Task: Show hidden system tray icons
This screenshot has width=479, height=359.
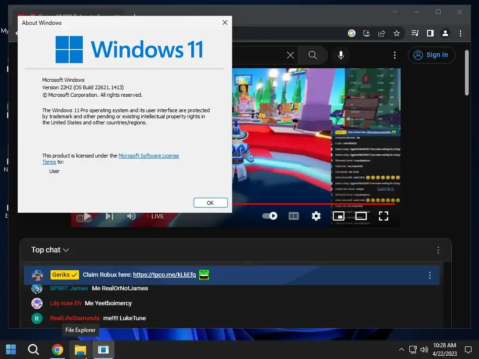Action: pyautogui.click(x=401, y=350)
